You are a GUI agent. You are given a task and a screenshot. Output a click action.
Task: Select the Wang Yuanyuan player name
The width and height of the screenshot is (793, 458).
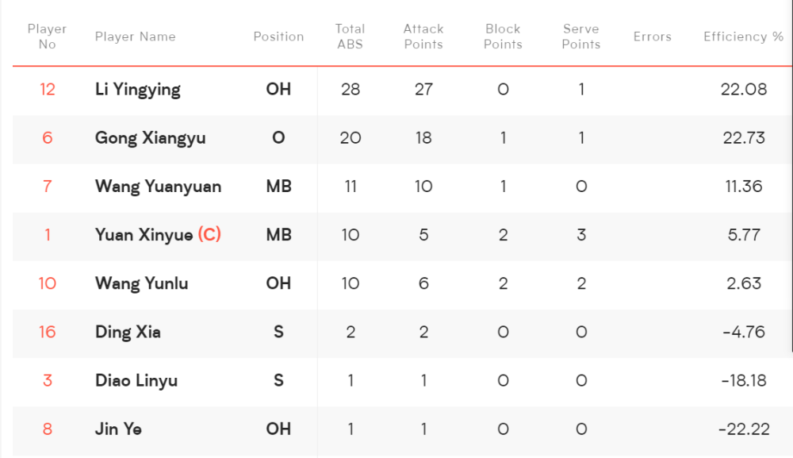[158, 187]
